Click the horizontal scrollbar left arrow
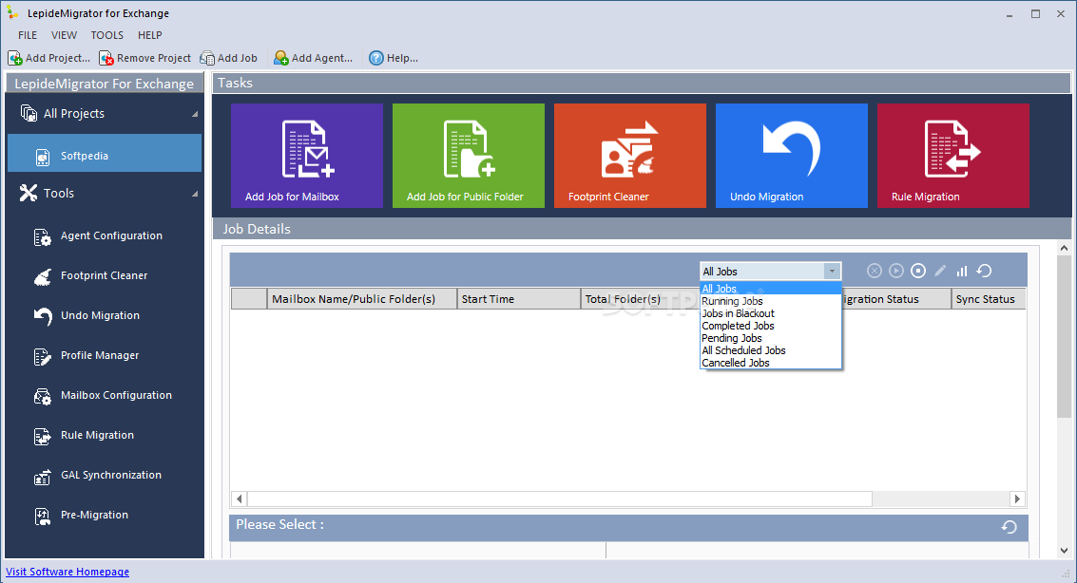1077x583 pixels. pyautogui.click(x=239, y=498)
